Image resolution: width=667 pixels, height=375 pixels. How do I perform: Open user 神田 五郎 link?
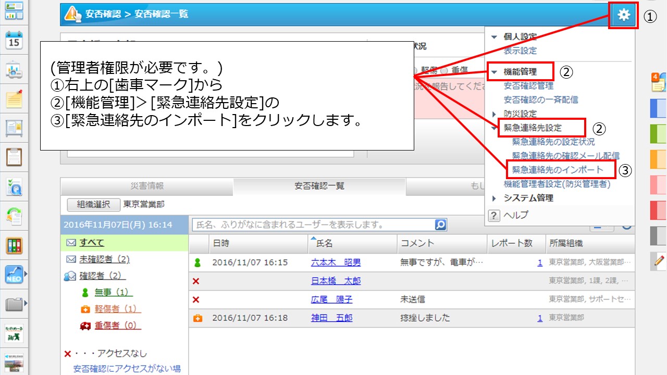(x=331, y=318)
